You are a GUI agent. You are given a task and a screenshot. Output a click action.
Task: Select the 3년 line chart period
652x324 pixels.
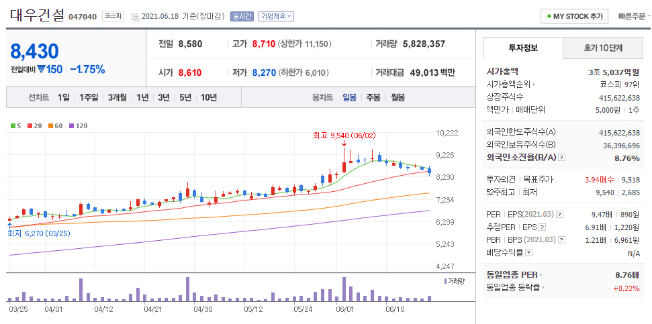(x=164, y=98)
